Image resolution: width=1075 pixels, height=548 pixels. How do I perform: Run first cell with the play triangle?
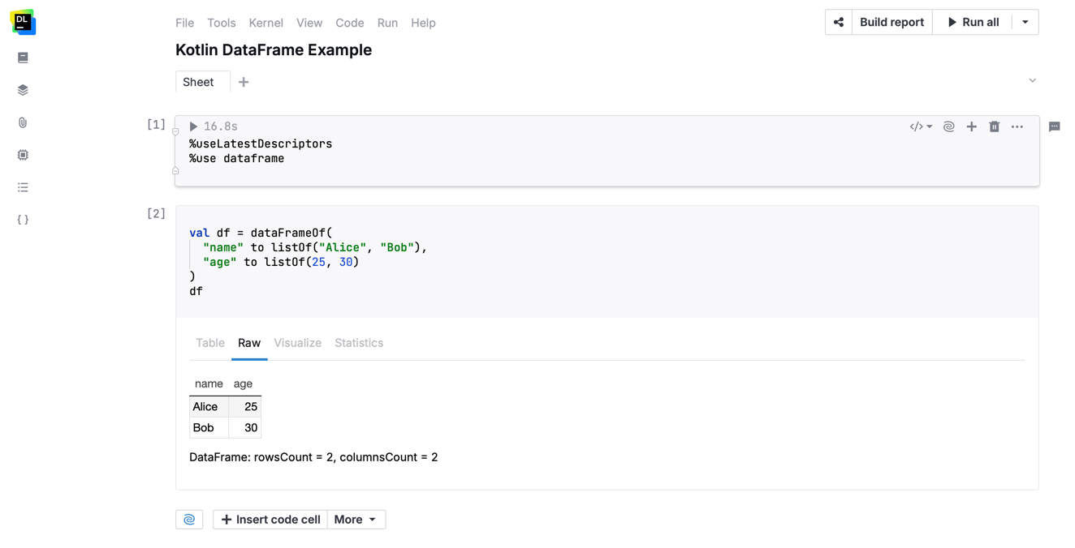(193, 126)
